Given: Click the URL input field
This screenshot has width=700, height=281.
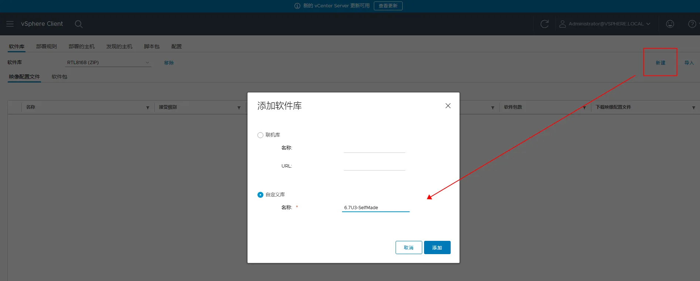Looking at the screenshot, I should (374, 166).
